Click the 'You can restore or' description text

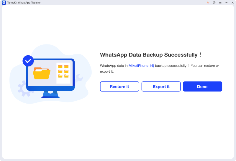click(205, 66)
